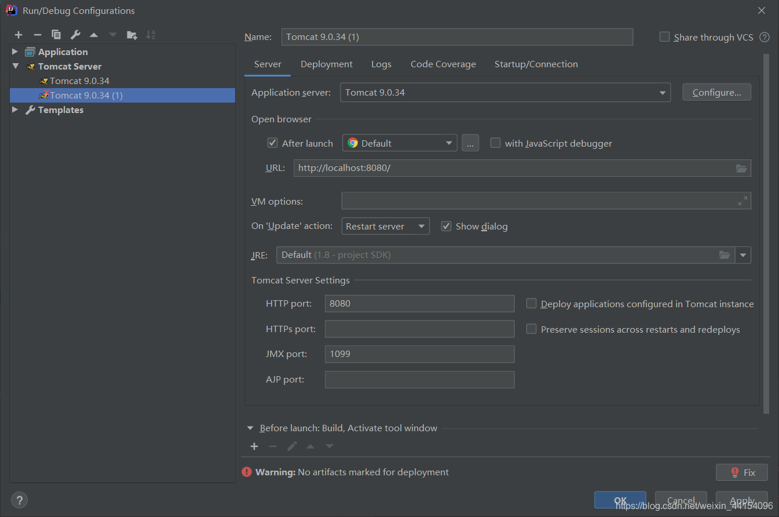
Task: Enable Deploy applications configured in Tomcat instance
Action: coord(531,303)
